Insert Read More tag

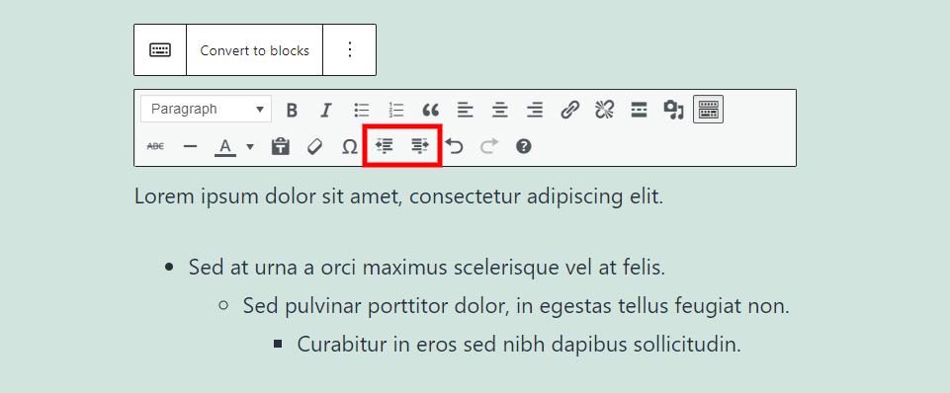point(639,111)
